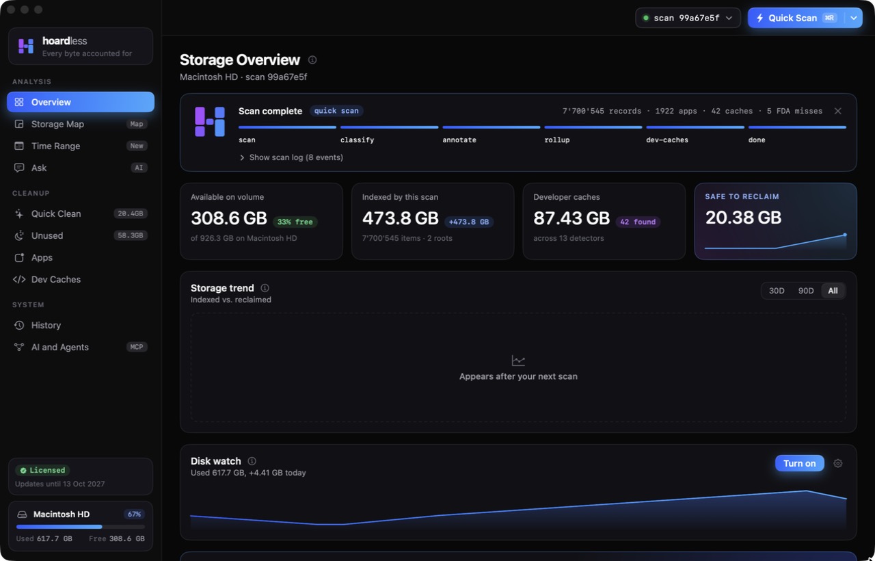Click the dev-caches stage progress bar
This screenshot has width=875, height=561.
pos(695,127)
